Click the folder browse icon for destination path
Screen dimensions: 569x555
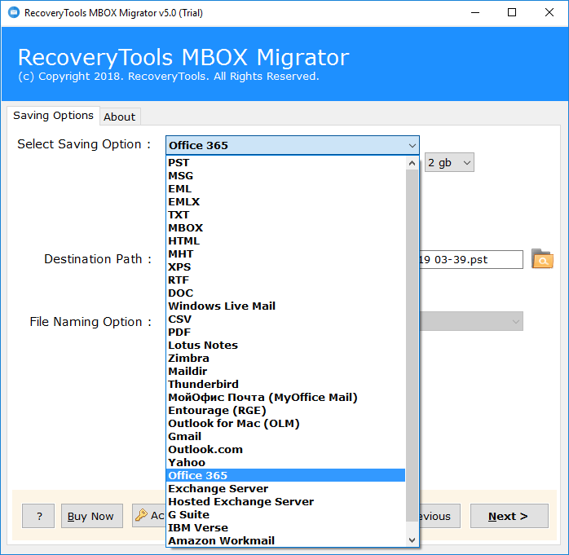click(542, 259)
